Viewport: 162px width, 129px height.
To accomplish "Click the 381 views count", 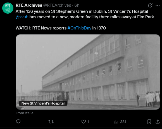I will (x=123, y=122).
